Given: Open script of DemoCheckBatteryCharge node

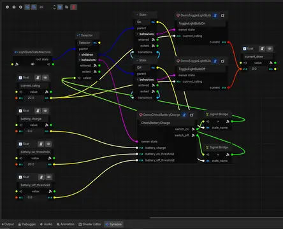Looking at the screenshot, I should coord(184,114).
